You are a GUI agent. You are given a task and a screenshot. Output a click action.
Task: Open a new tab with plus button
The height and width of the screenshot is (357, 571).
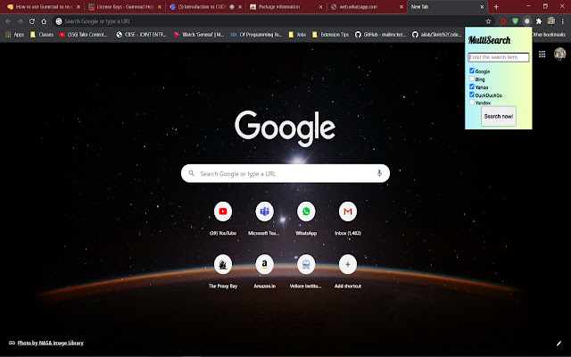coord(496,7)
